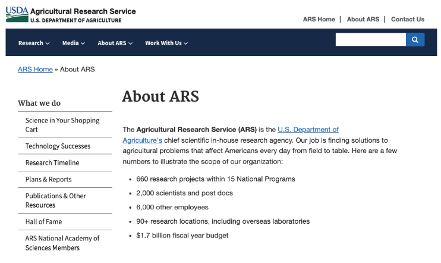Go to Plans & Reports page
The image size is (441, 263).
[x=48, y=179]
